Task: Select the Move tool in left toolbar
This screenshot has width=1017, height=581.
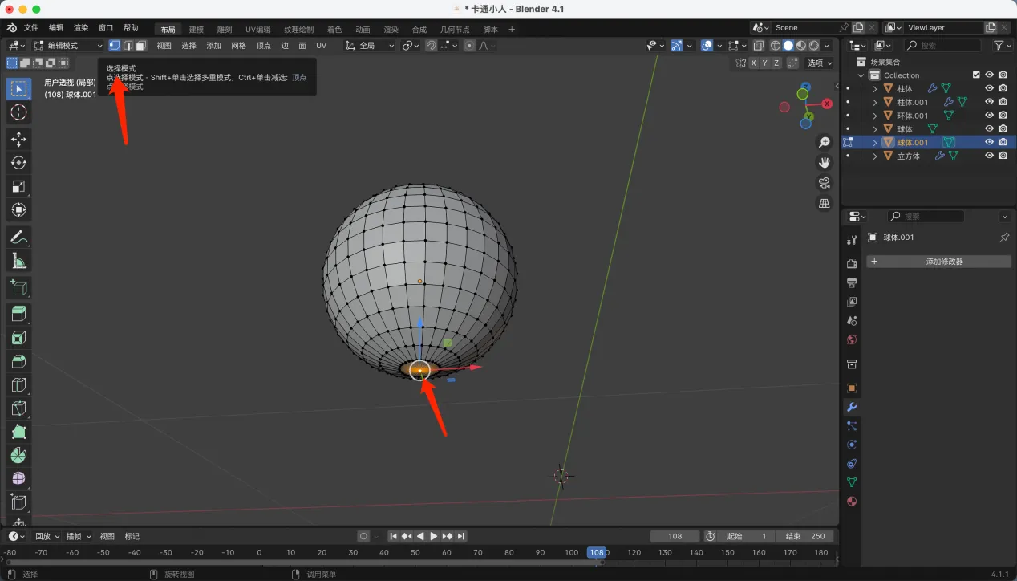Action: click(18, 140)
